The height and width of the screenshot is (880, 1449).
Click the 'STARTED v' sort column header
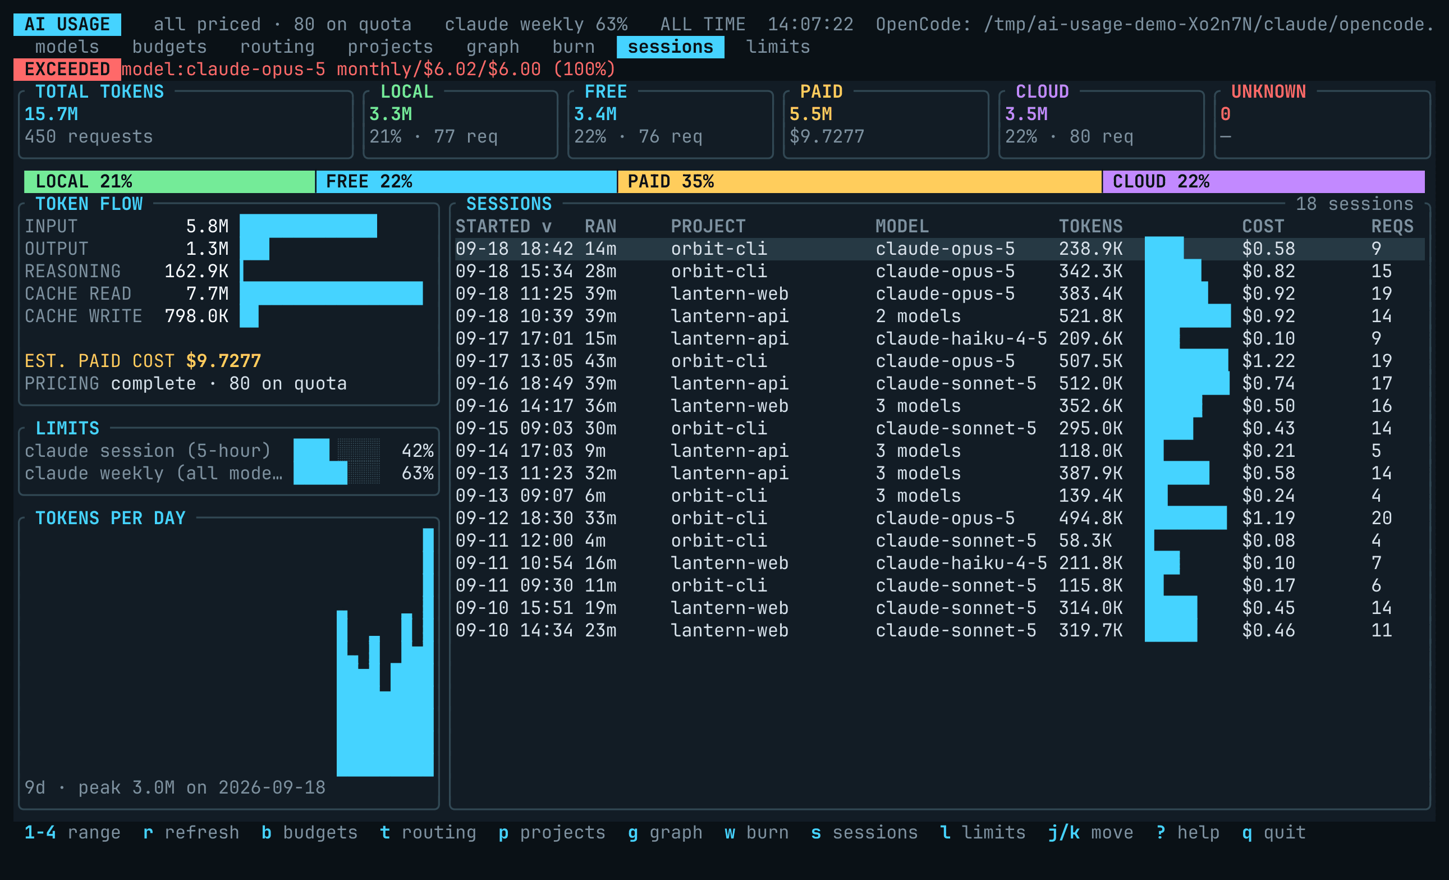[x=503, y=227]
